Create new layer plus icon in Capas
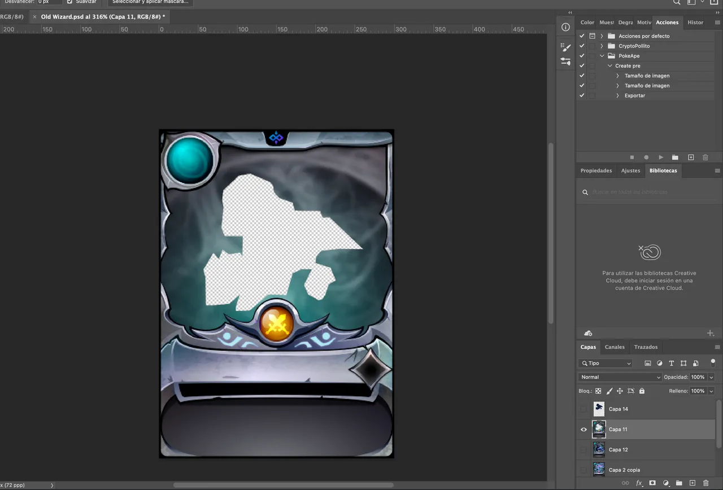 (x=692, y=483)
